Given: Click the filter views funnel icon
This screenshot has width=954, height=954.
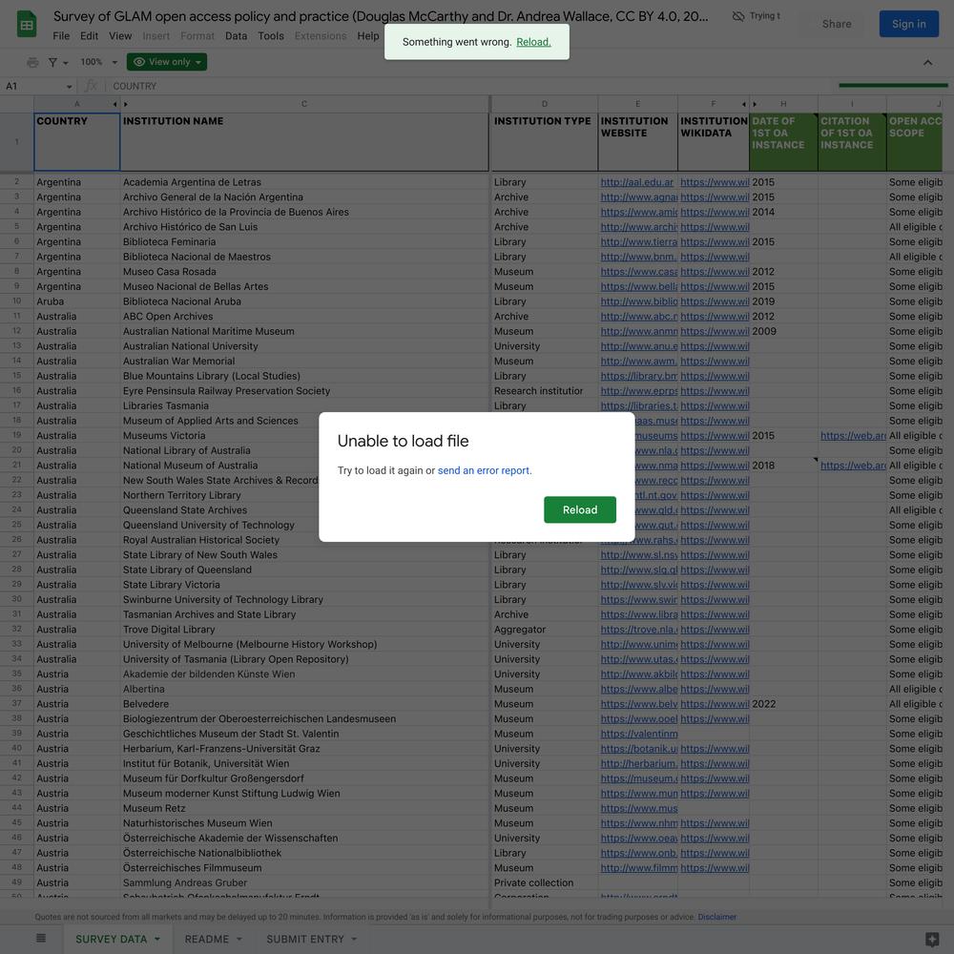Looking at the screenshot, I should click(52, 62).
